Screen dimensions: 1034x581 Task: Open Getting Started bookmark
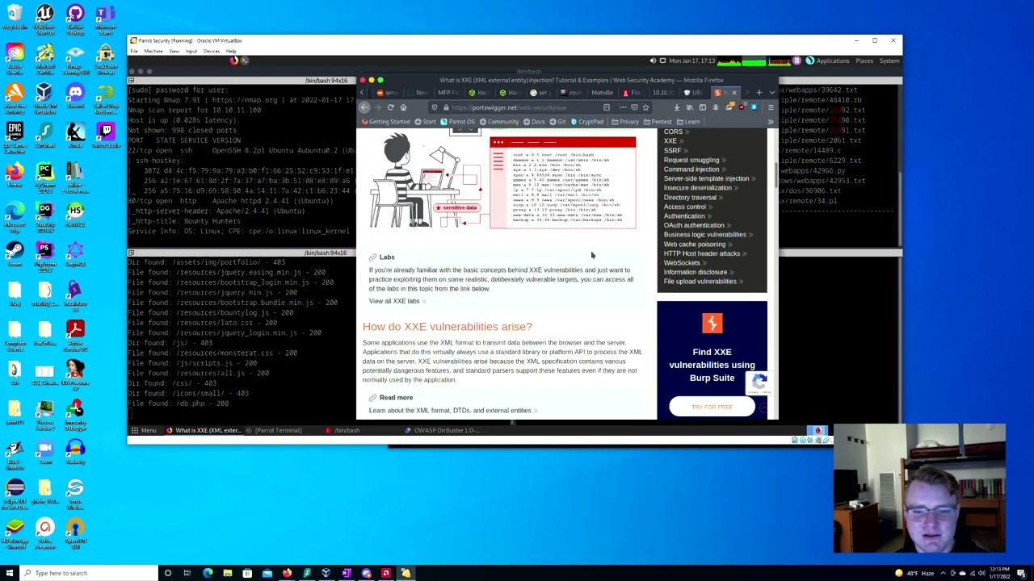pyautogui.click(x=385, y=122)
